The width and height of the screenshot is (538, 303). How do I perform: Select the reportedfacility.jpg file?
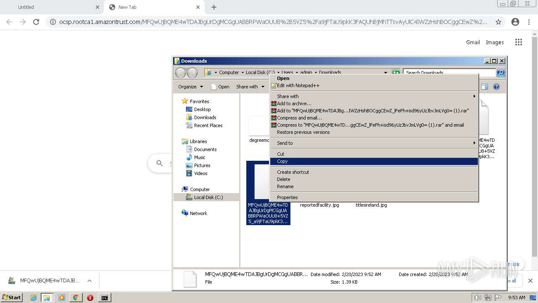(319, 205)
